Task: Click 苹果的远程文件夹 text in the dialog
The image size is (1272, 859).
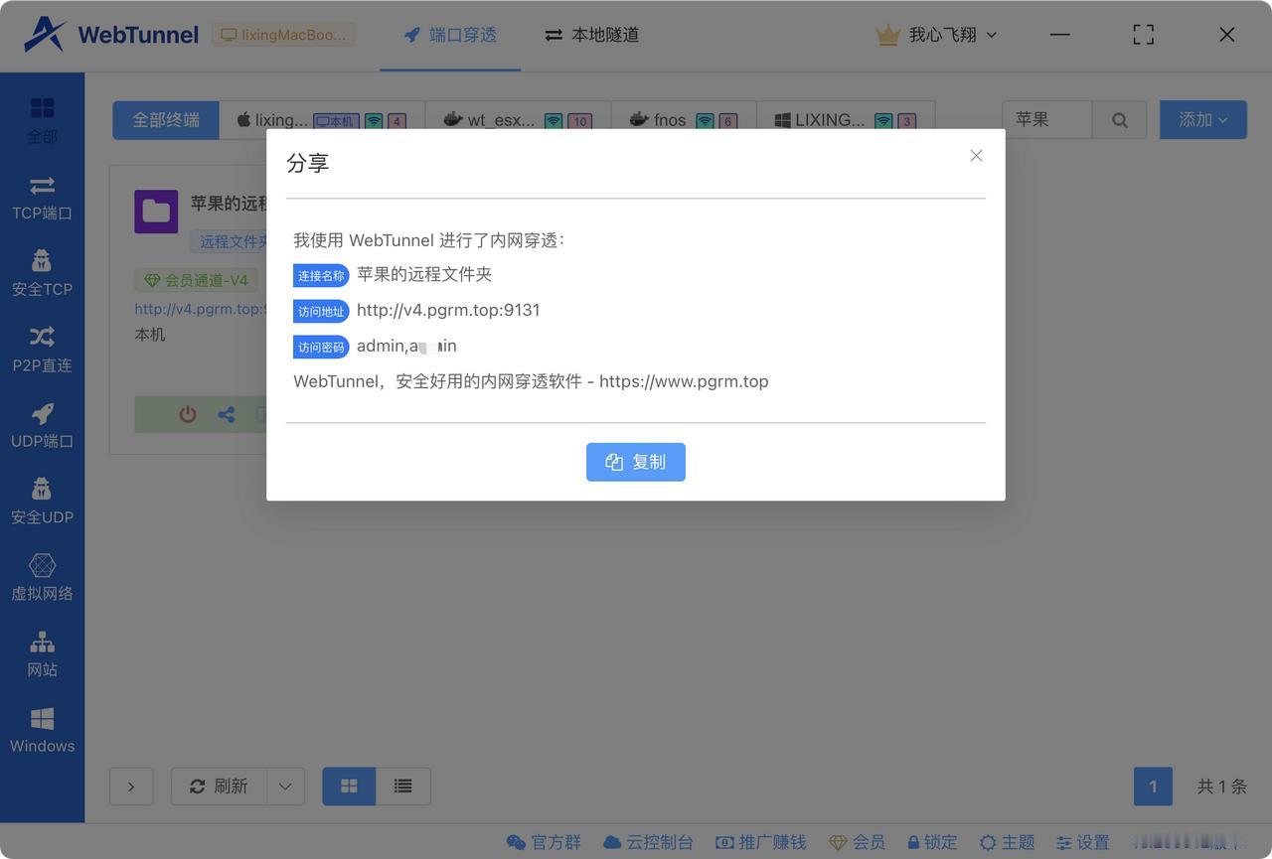Action: click(424, 274)
